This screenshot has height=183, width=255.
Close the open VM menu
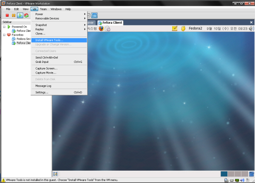[34, 9]
